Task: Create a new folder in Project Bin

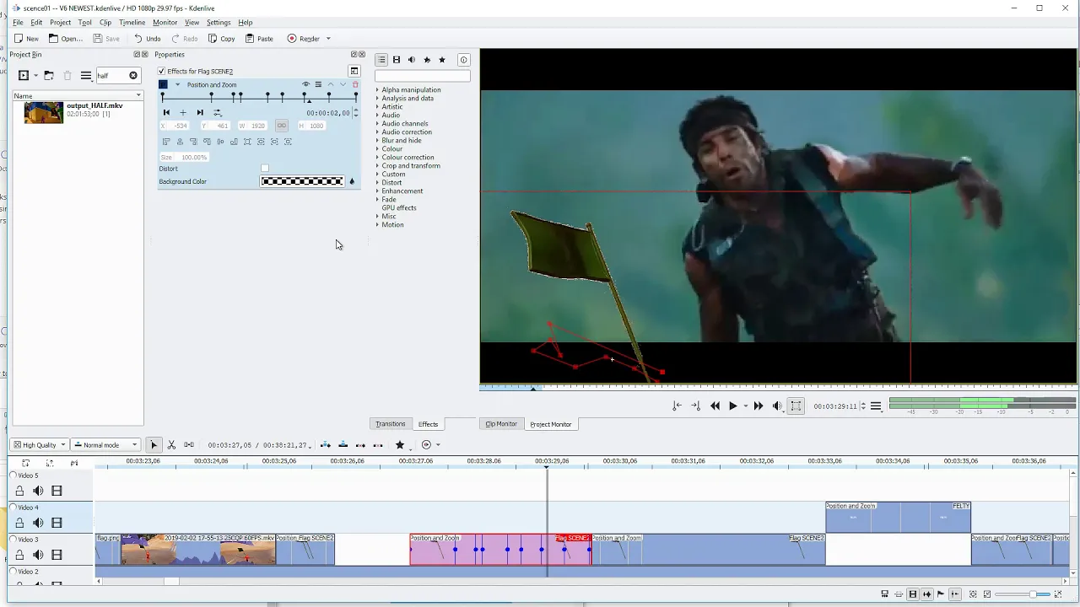Action: [x=49, y=76]
